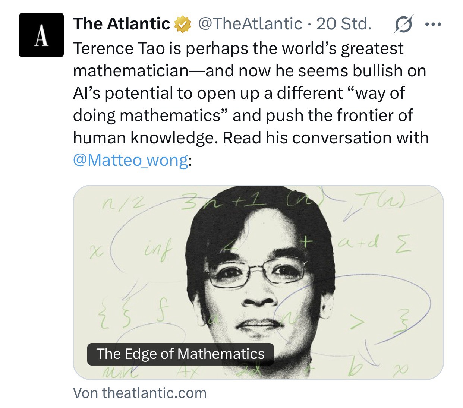This screenshot has width=463, height=408.
Task: Open the @Matteo_wong mention
Action: pyautogui.click(x=130, y=160)
